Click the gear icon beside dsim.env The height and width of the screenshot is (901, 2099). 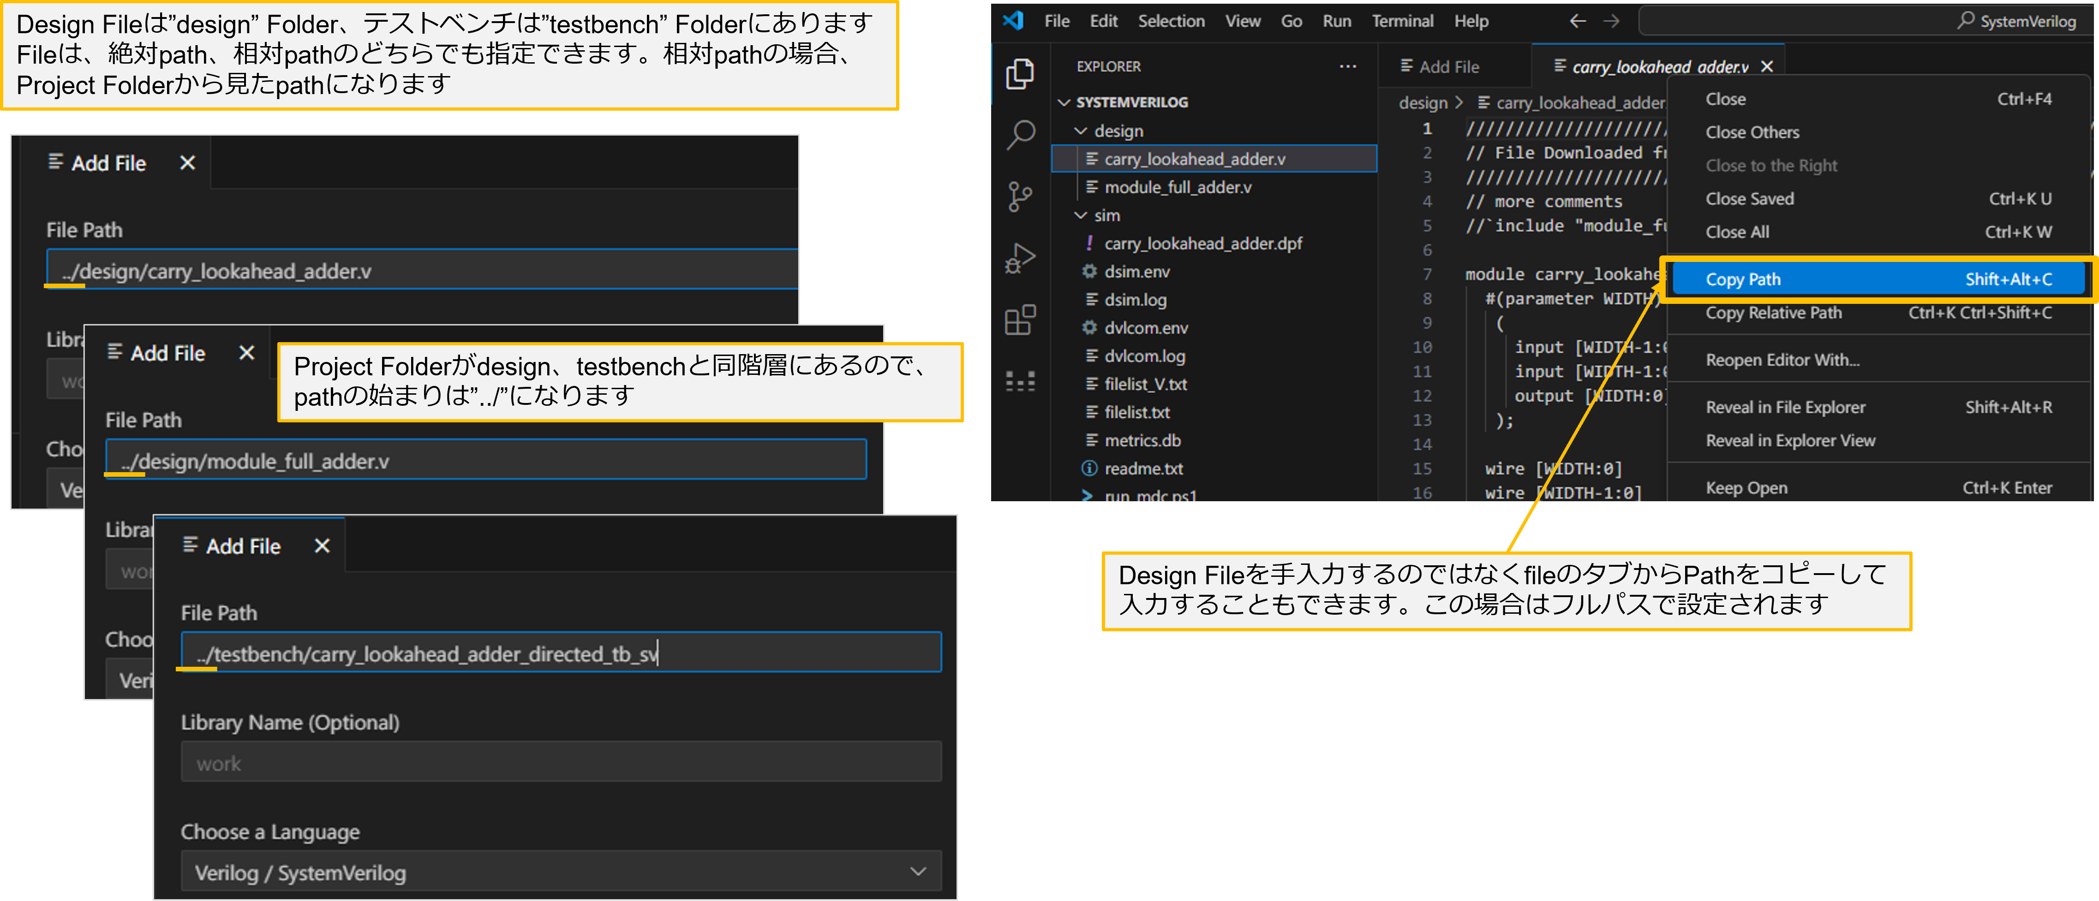[x=1089, y=271]
